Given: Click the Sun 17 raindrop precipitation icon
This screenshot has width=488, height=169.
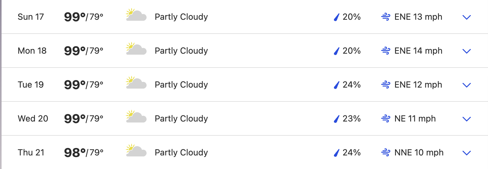Looking at the screenshot, I should click(337, 17).
